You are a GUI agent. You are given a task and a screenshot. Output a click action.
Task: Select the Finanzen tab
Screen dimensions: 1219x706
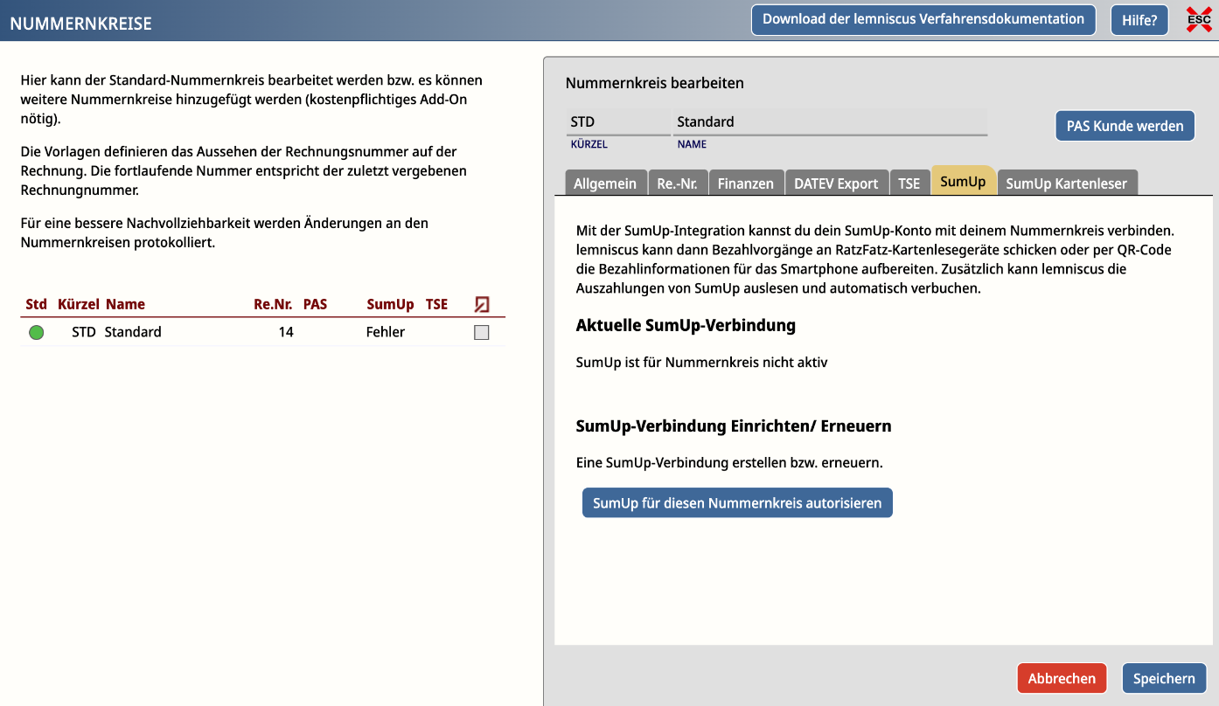click(x=746, y=183)
